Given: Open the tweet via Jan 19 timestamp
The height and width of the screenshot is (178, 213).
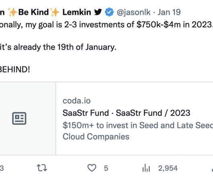Looking at the screenshot, I should pyautogui.click(x=169, y=12).
